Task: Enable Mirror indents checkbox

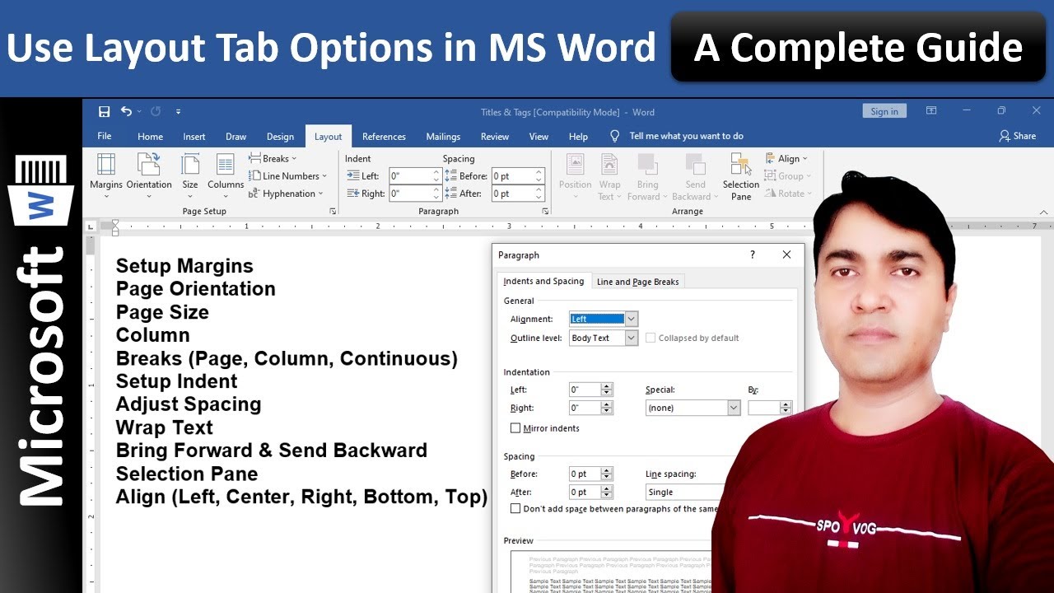Action: 515,428
